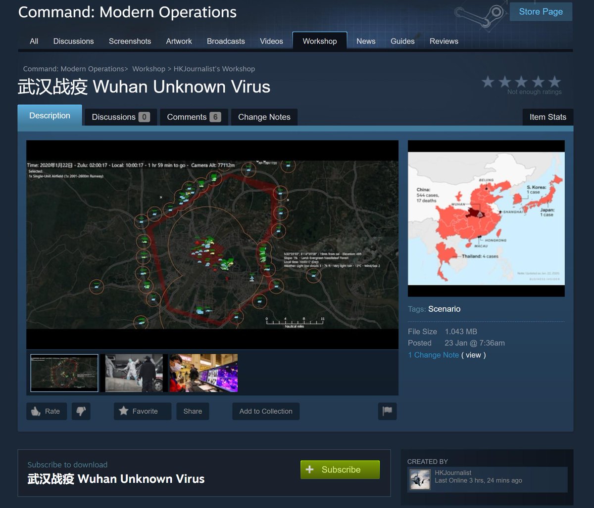Click the view change notes link
594x508 pixels.
click(x=473, y=355)
